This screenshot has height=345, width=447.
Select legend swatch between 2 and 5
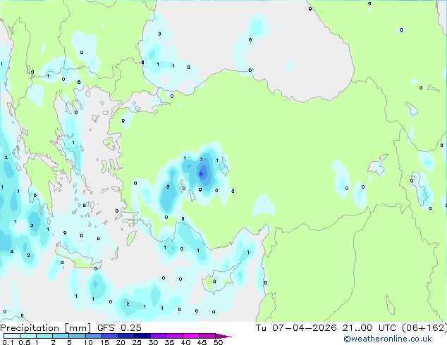(61, 336)
